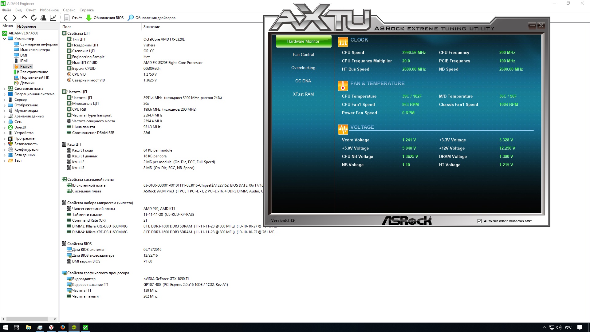
Task: Click Обновления драйверов toolbar button
Action: 152,18
